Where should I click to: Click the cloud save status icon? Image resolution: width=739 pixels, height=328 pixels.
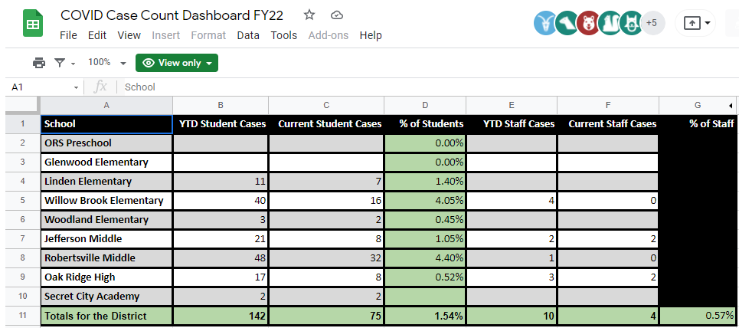point(336,15)
